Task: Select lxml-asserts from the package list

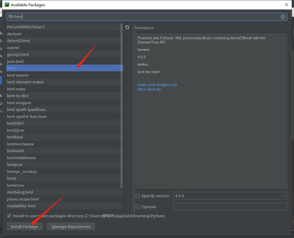Action: coord(18,75)
